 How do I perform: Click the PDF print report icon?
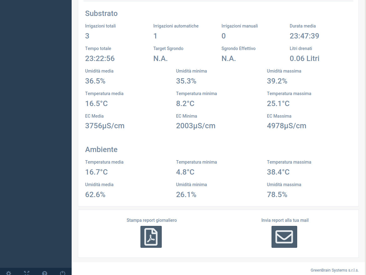(151, 237)
